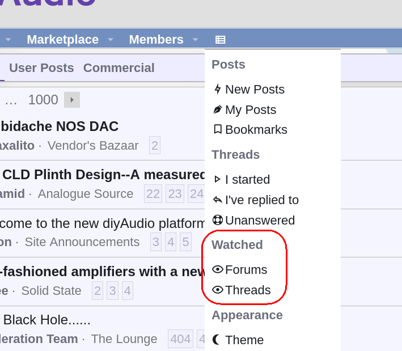Click the list menu icon in navbar
The height and width of the screenshot is (351, 402).
point(220,40)
